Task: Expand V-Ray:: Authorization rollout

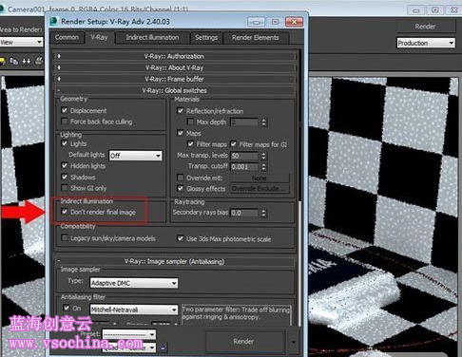Action: [x=174, y=56]
